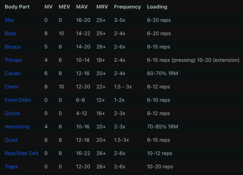
Task: Select the Traps link
Action: tap(11, 166)
